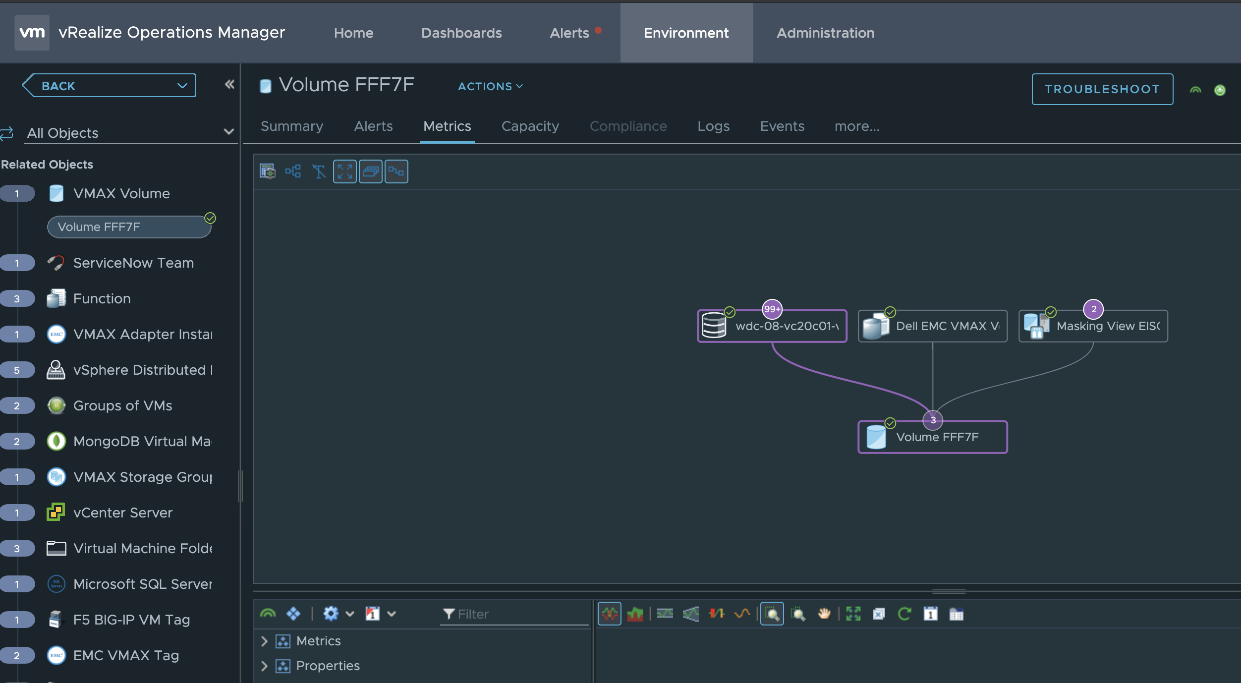Click the hierarchy layout icon in topology toolbar

[x=293, y=171]
